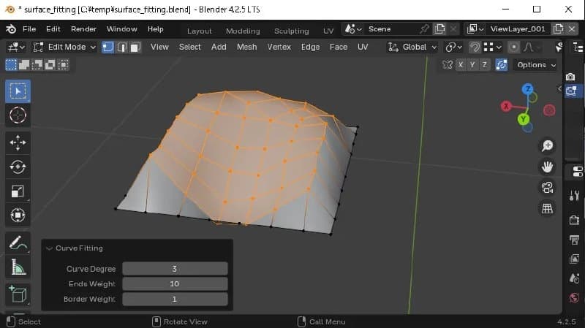This screenshot has width=585, height=328.
Task: Click the ViewLayer_001 name field
Action: 518,29
